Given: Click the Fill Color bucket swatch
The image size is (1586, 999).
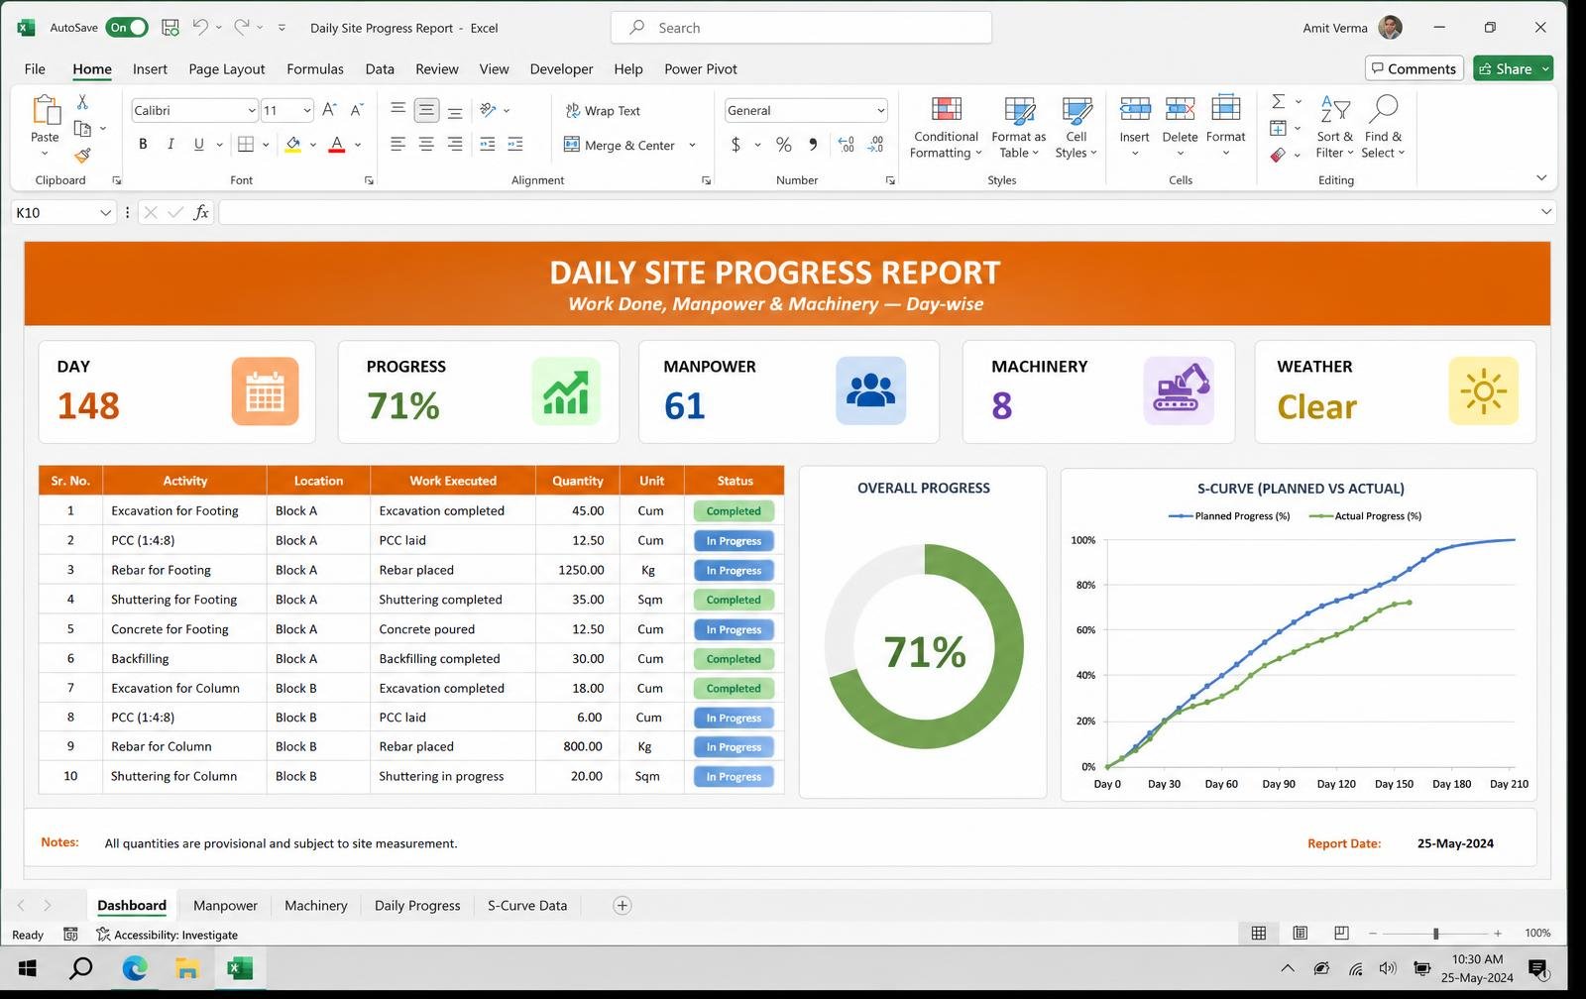Looking at the screenshot, I should click(293, 145).
